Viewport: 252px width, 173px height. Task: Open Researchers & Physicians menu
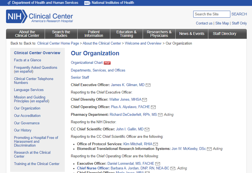159,34
